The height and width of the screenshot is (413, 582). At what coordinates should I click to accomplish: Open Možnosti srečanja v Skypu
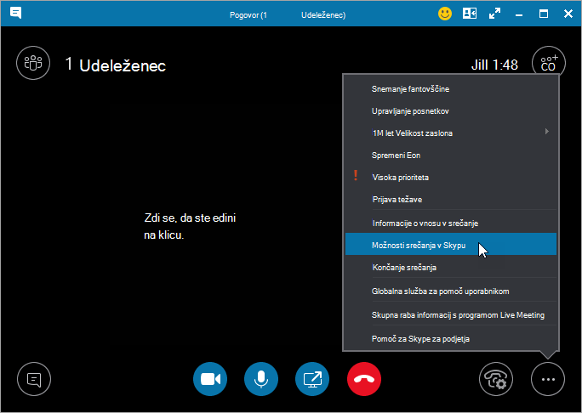(x=451, y=244)
